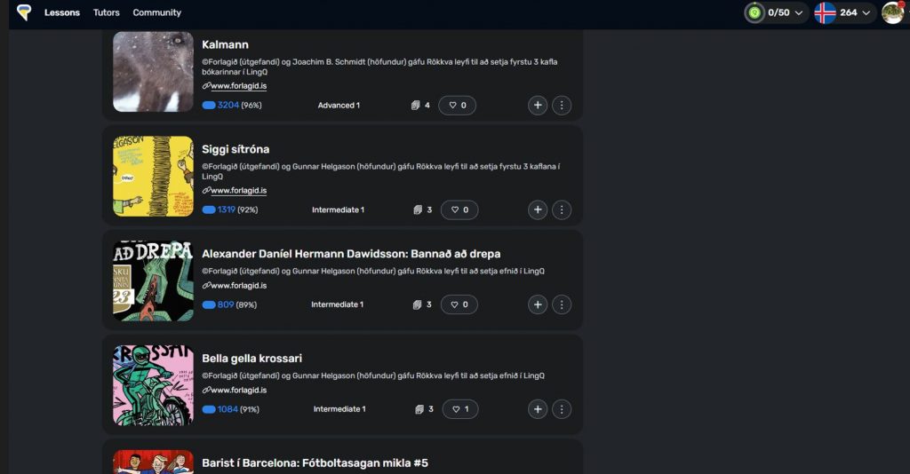Open the user profile avatar
The height and width of the screenshot is (474, 910).
pos(892,12)
